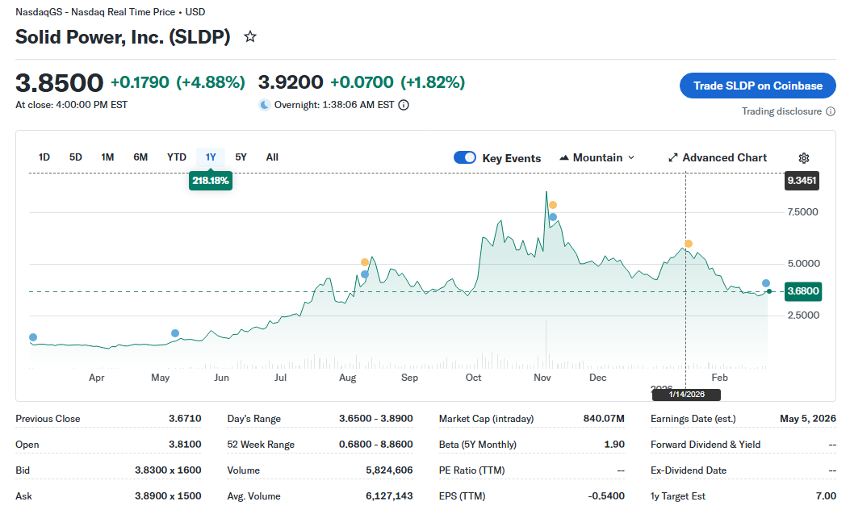Switch to the 6M time range

coord(140,157)
